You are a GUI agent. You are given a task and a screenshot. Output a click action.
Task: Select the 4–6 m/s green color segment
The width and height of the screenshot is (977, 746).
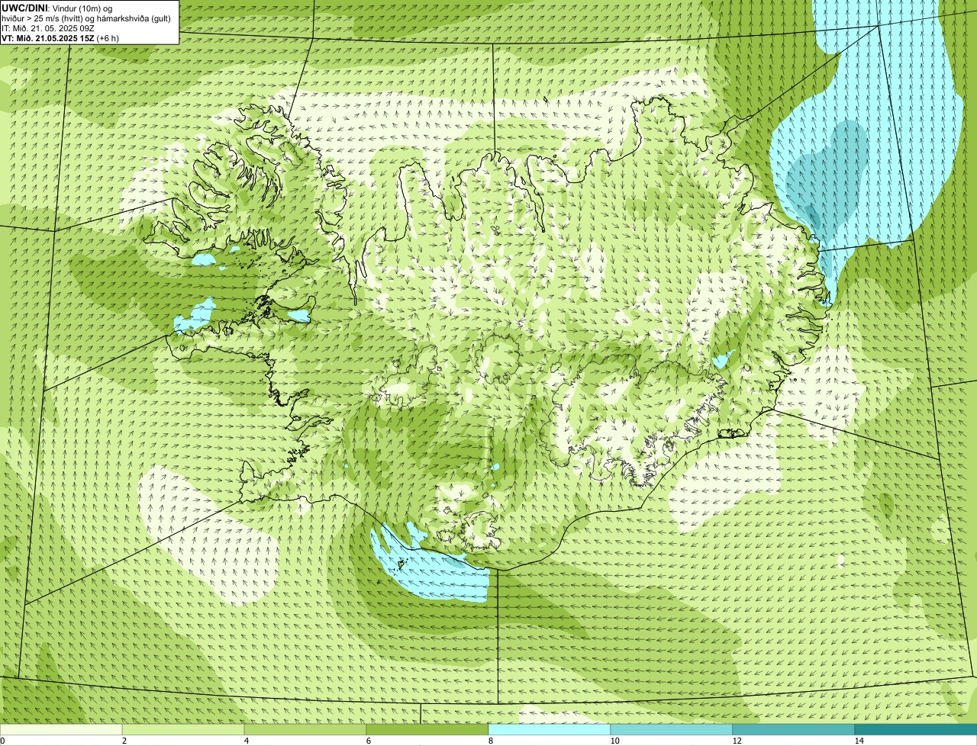coord(305,729)
